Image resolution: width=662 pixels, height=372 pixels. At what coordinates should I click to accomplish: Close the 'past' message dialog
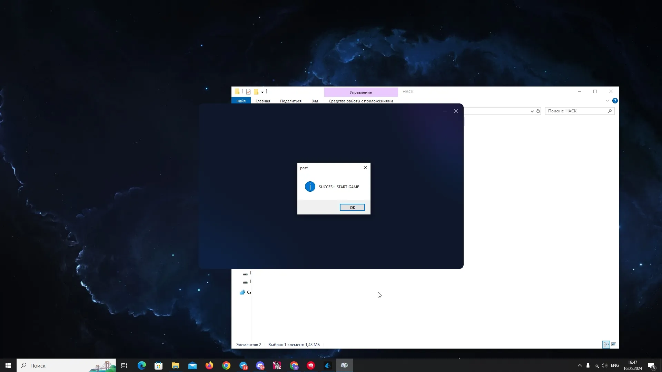point(365,168)
